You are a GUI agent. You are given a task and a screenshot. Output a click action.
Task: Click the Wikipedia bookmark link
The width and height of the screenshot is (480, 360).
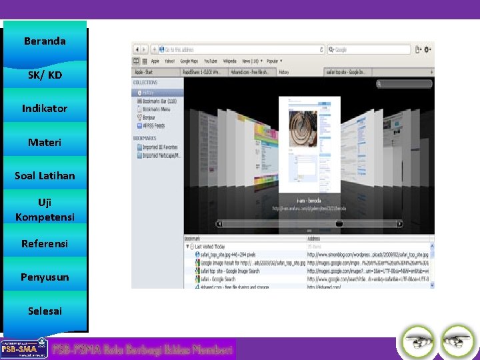tap(229, 61)
